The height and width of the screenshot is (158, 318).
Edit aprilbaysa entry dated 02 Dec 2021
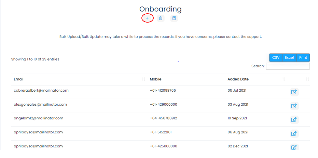tap(294, 147)
